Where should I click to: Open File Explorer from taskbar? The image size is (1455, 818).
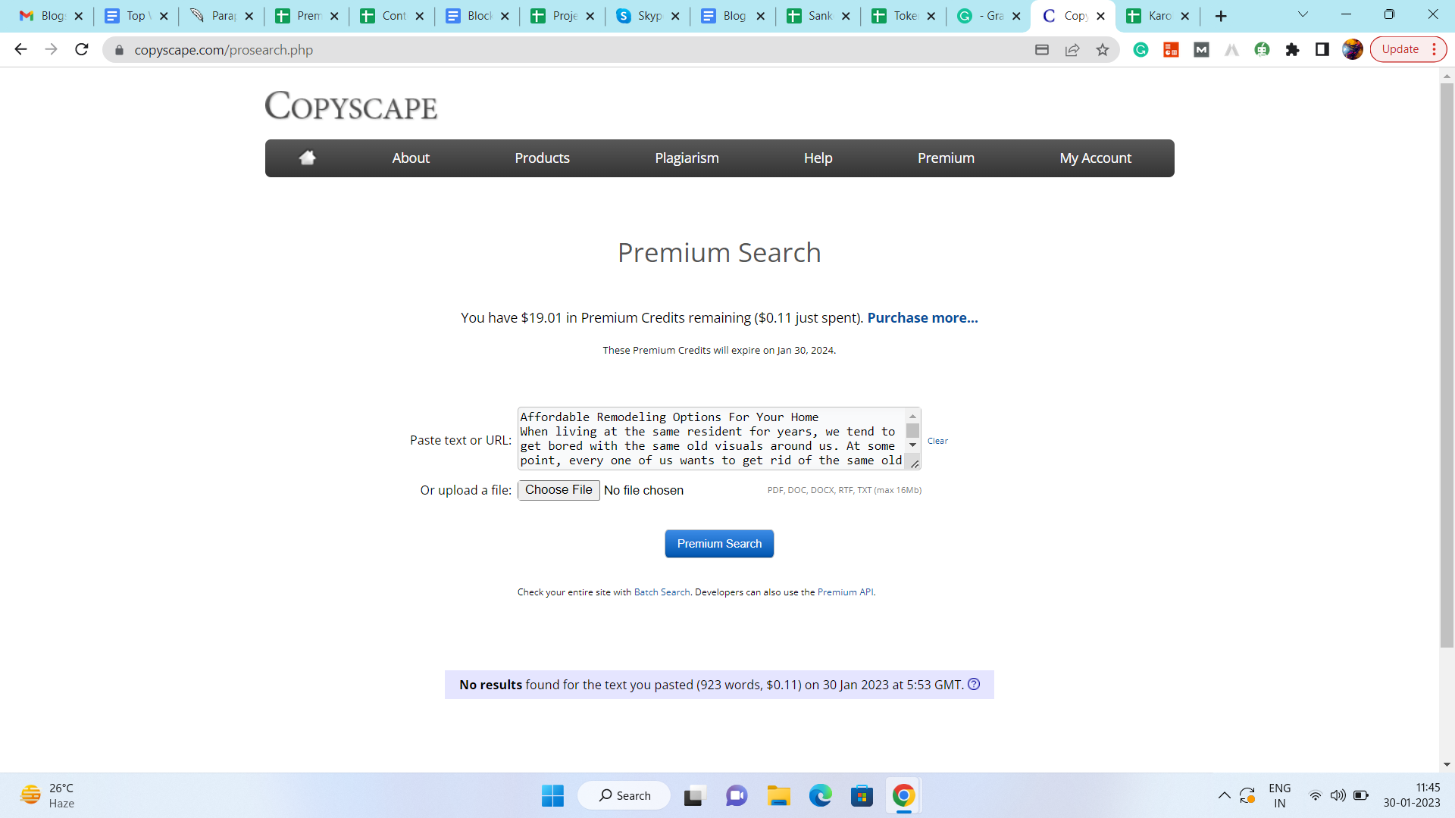click(x=778, y=795)
